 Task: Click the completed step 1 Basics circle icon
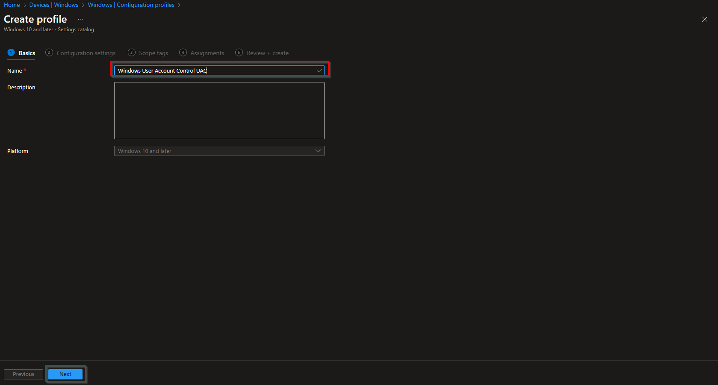11,52
